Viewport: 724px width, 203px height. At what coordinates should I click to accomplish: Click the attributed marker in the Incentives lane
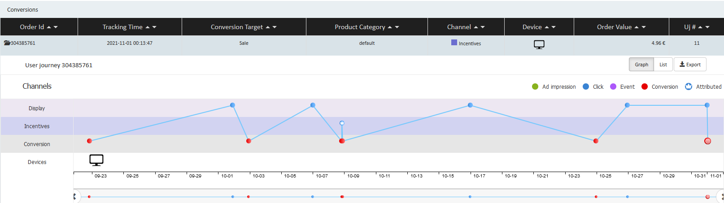[342, 123]
